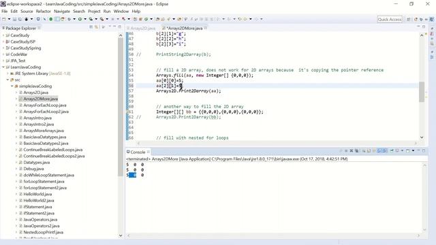Select the Arrays2DMore.java editor tab
The width and height of the screenshot is (436, 245).
coord(185,29)
